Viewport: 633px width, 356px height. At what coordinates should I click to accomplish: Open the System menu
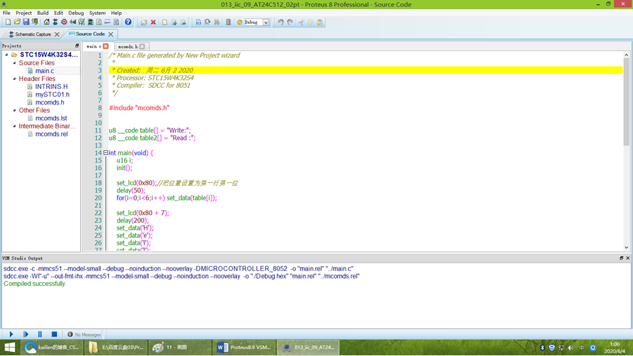click(97, 13)
